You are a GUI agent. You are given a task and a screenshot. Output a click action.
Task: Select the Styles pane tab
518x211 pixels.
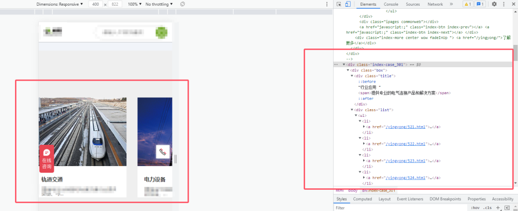tap(341, 199)
